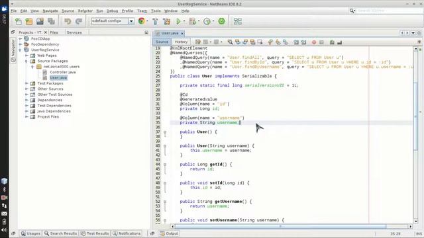The image size is (424, 238).
Task: Click the New File toolbar icon
Action: [18, 21]
